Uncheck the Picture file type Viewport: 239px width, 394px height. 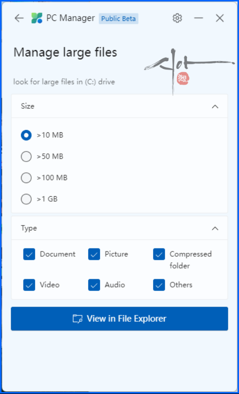tap(94, 254)
